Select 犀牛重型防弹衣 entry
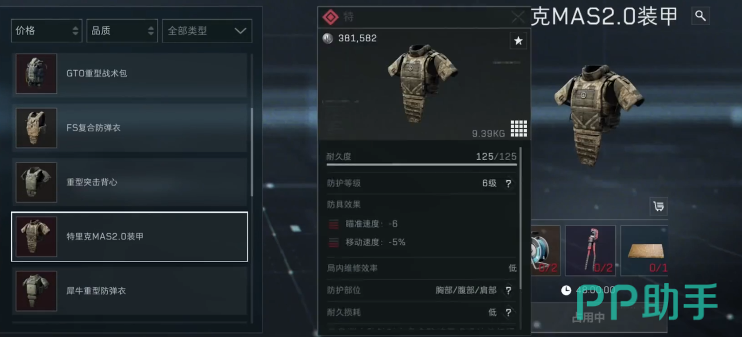This screenshot has width=742, height=337. tap(129, 291)
